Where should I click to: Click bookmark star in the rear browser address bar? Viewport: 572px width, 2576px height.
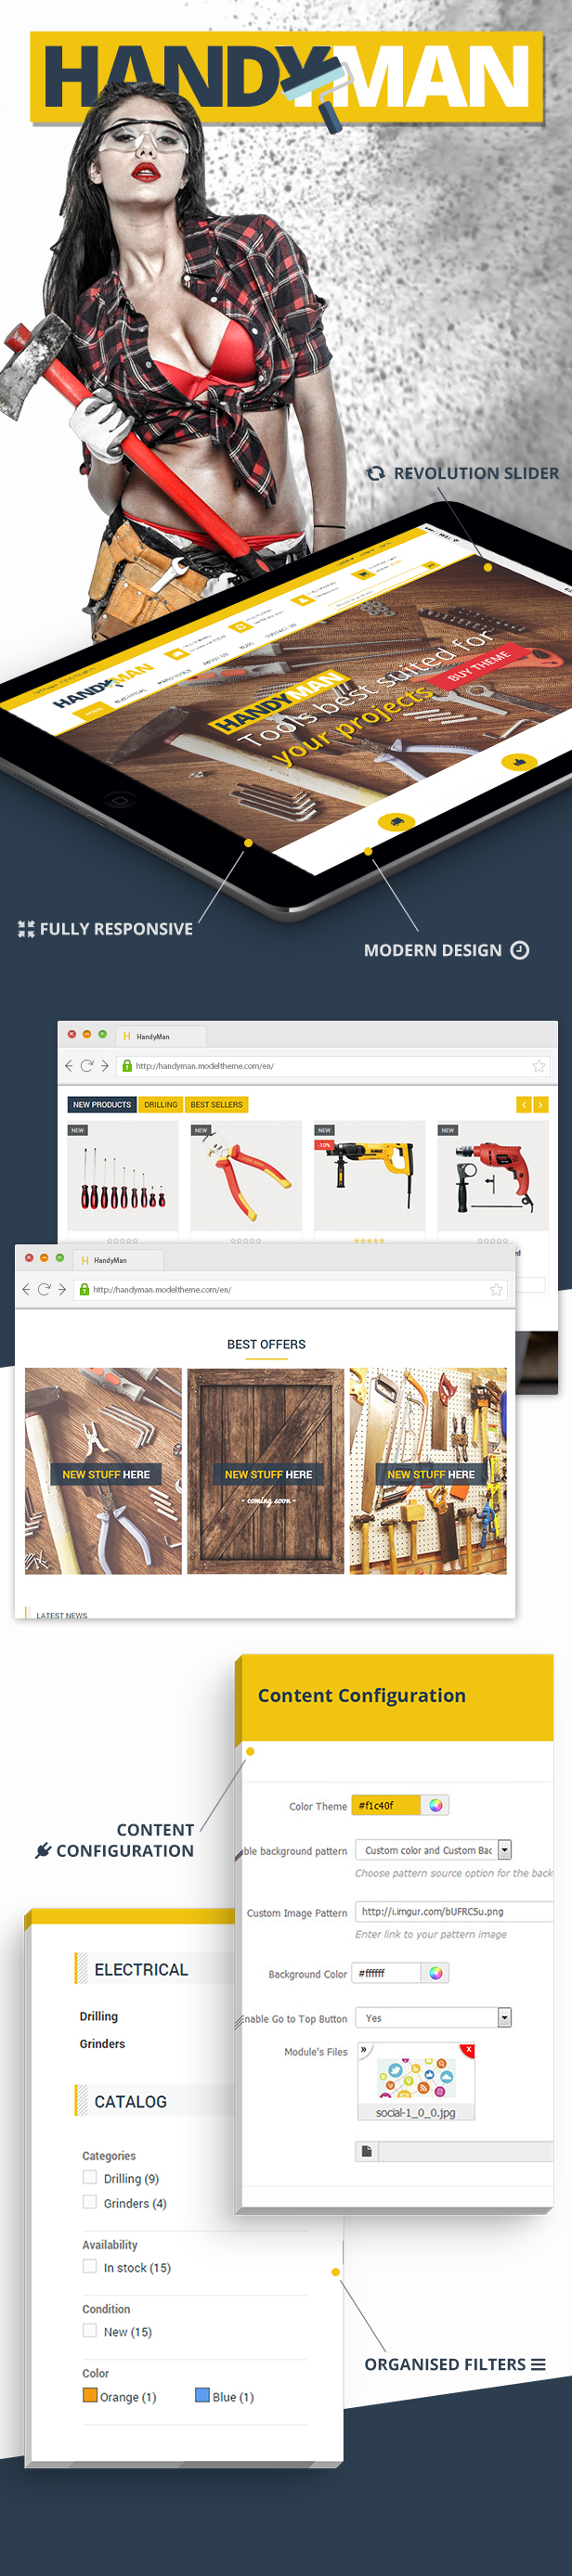pos(539,1066)
